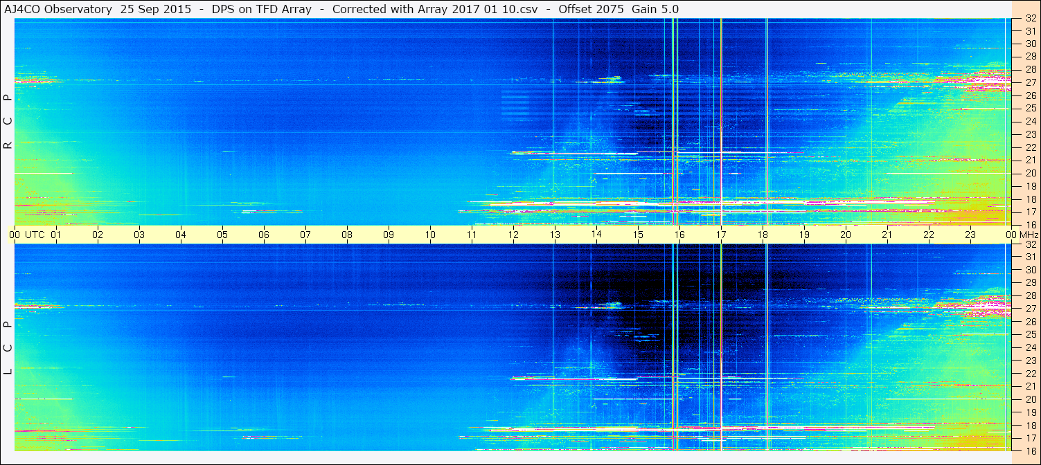
Task: Click the 24 MHz tick in RCP panel
Action: (x=1030, y=122)
